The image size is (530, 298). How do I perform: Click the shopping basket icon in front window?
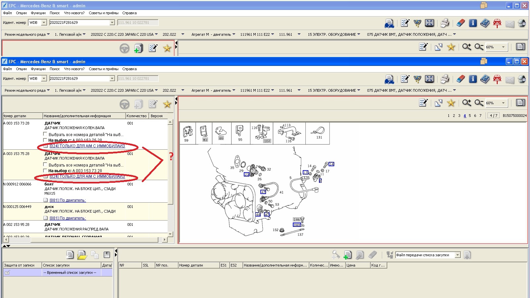pos(417,79)
